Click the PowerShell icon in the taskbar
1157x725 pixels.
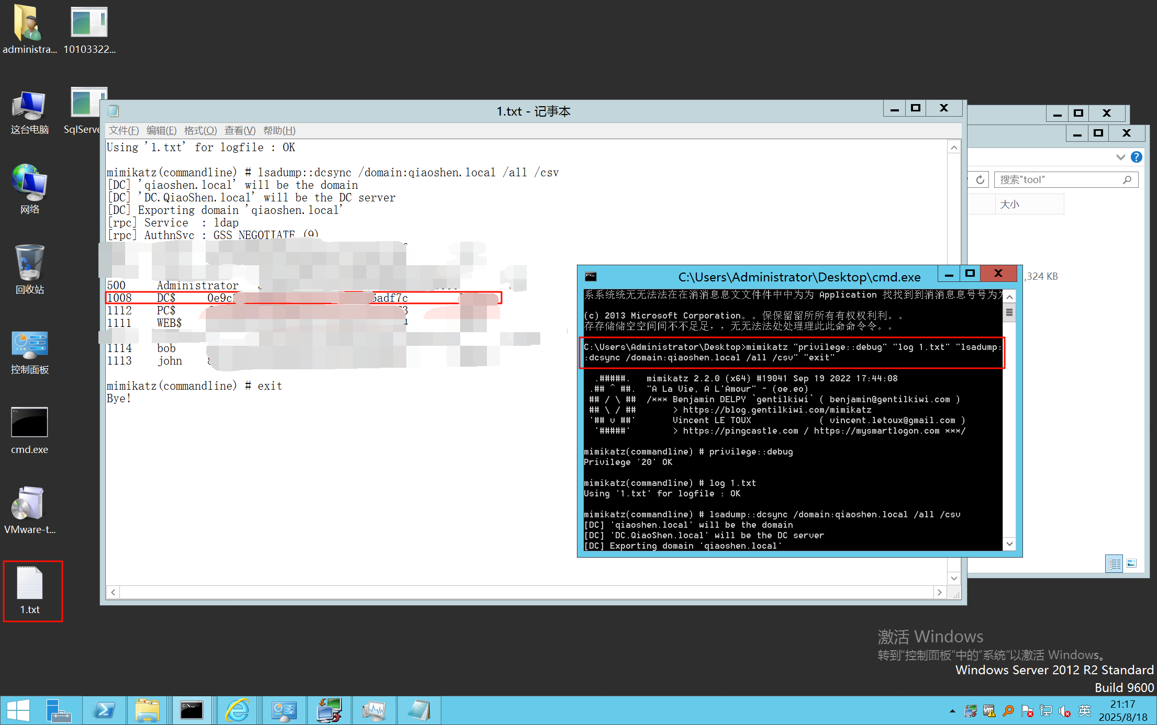coord(104,710)
